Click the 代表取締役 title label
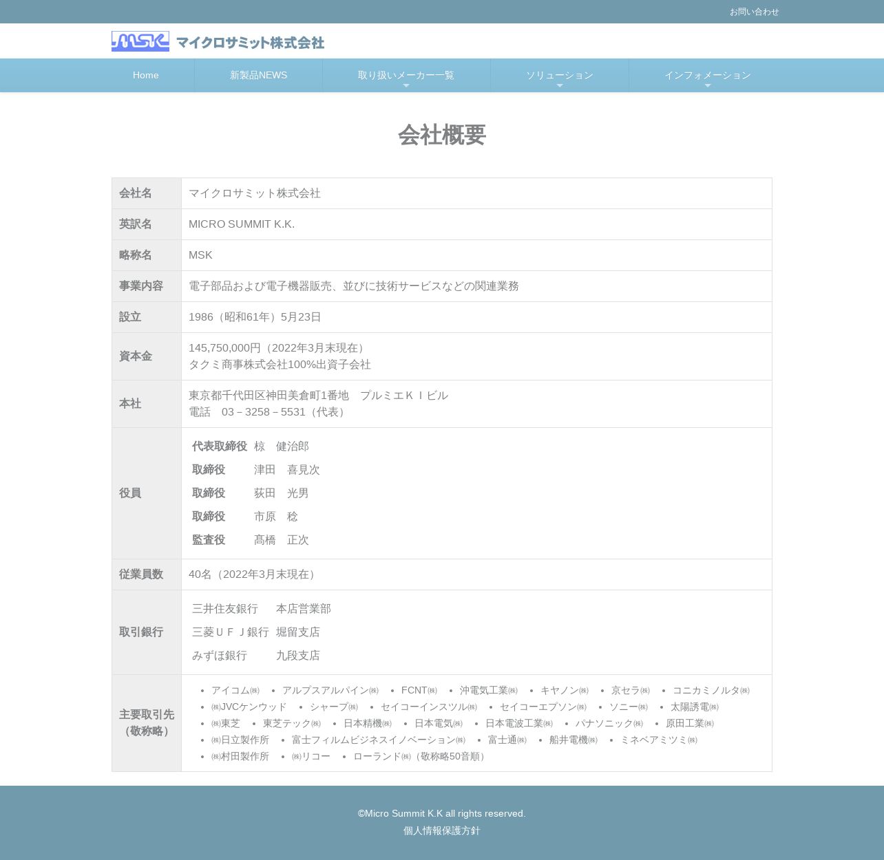The width and height of the screenshot is (884, 860). [220, 447]
